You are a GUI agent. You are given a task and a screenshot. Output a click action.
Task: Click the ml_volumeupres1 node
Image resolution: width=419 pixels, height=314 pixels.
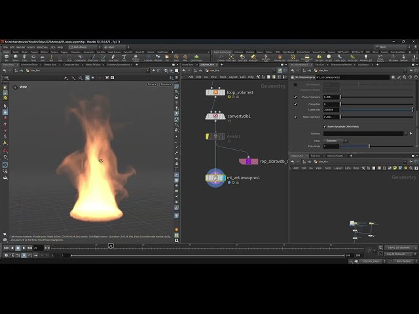click(215, 178)
